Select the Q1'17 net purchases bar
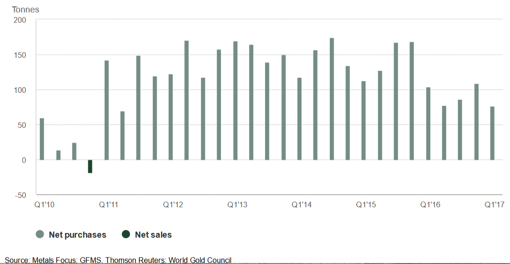510x264 pixels. pyautogui.click(x=493, y=133)
